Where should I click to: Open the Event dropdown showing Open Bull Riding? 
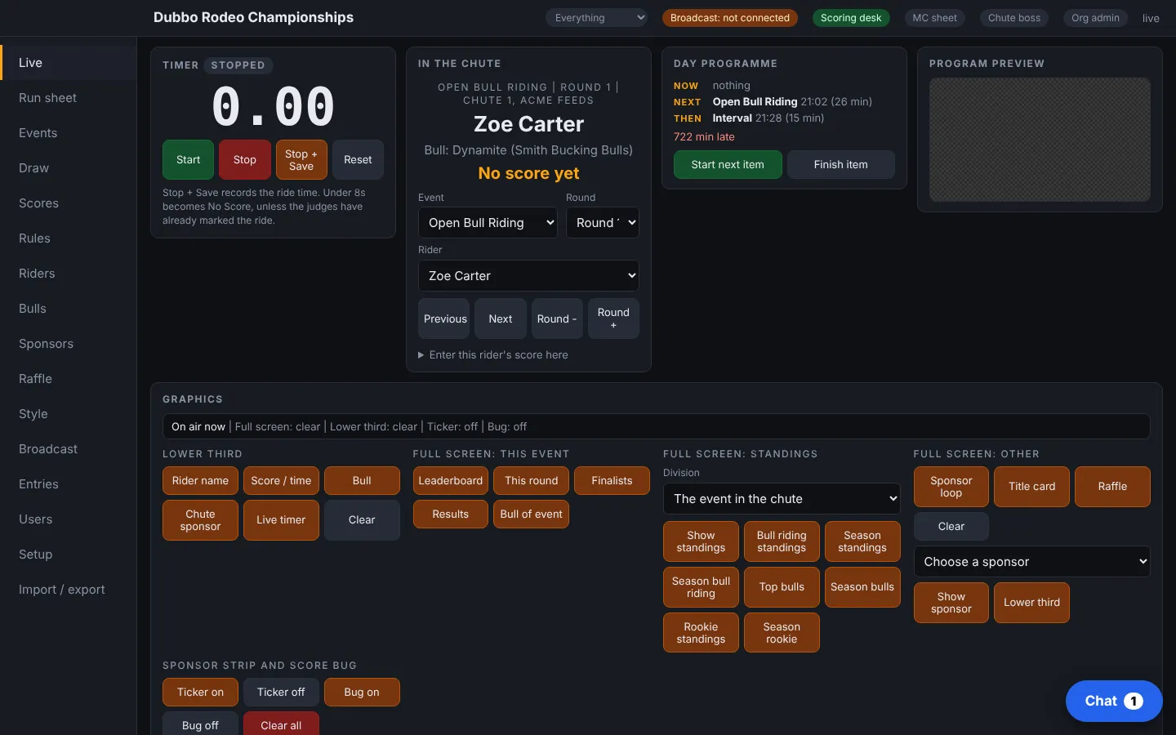pyautogui.click(x=488, y=223)
